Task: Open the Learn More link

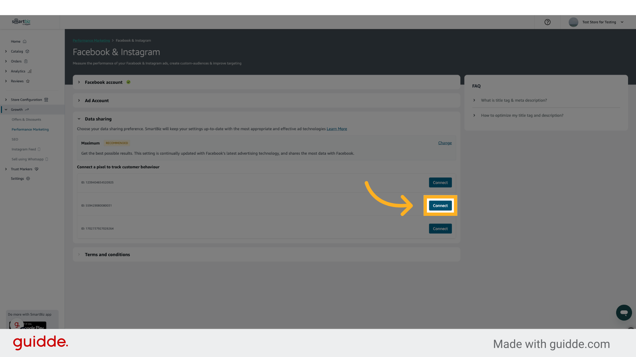Action: pyautogui.click(x=337, y=129)
